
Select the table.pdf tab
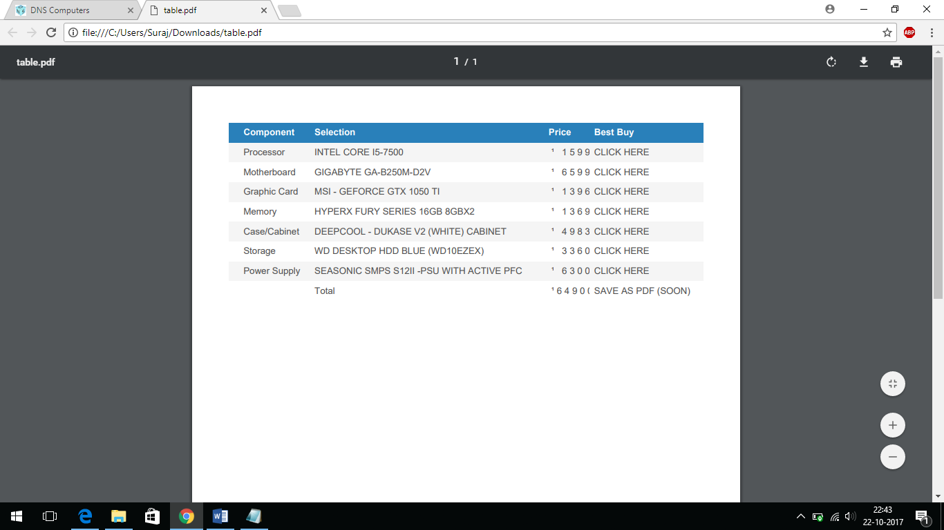207,10
